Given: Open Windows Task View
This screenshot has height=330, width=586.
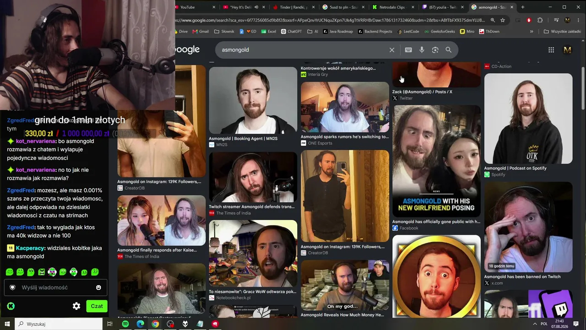Looking at the screenshot, I should coord(110,324).
